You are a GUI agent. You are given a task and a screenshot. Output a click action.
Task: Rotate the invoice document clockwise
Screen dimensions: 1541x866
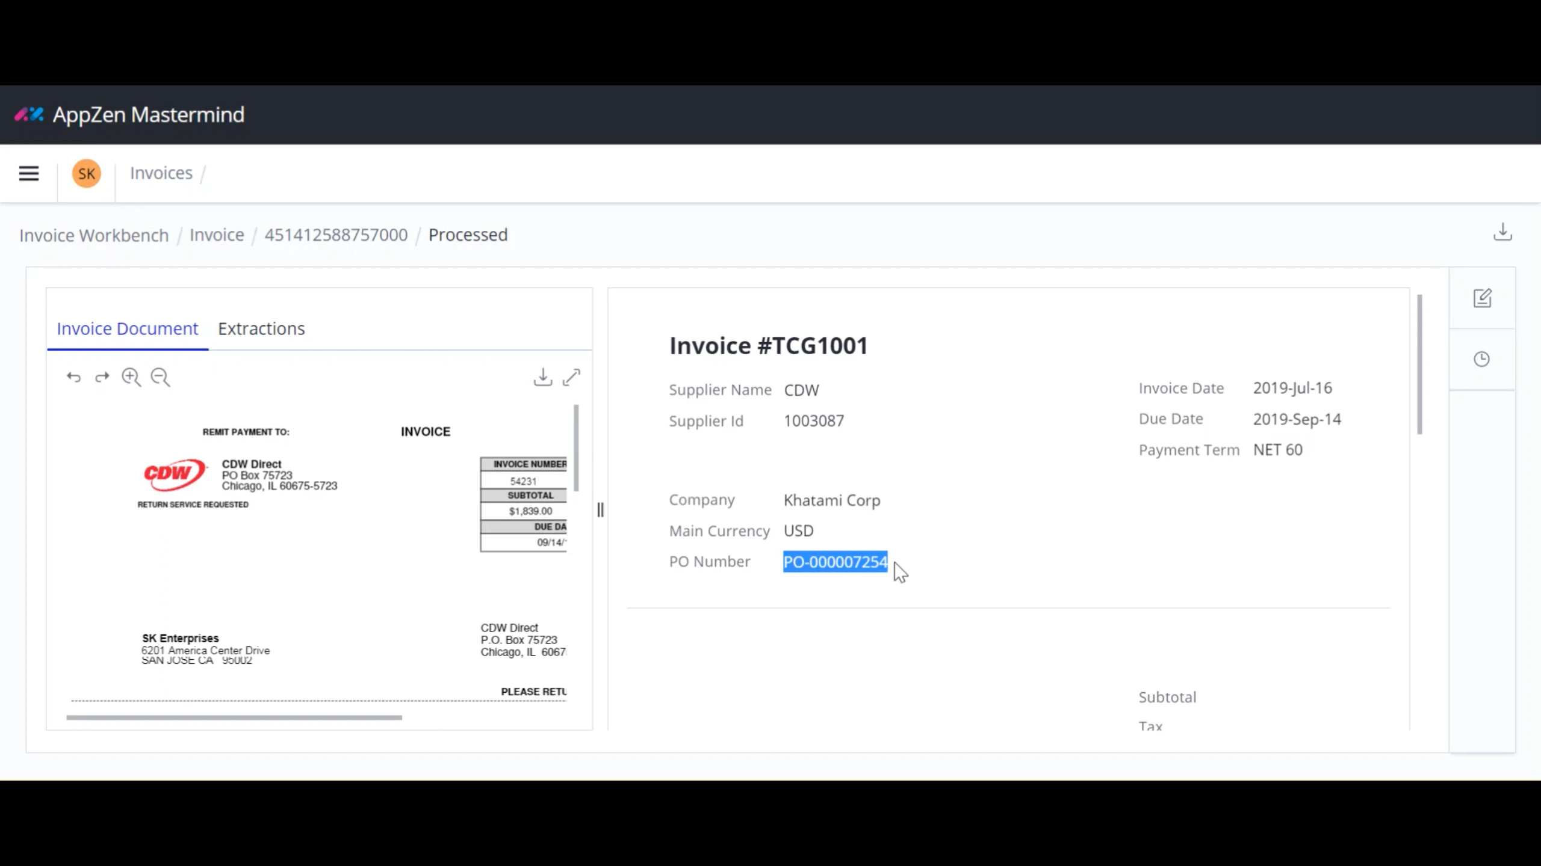pyautogui.click(x=102, y=377)
